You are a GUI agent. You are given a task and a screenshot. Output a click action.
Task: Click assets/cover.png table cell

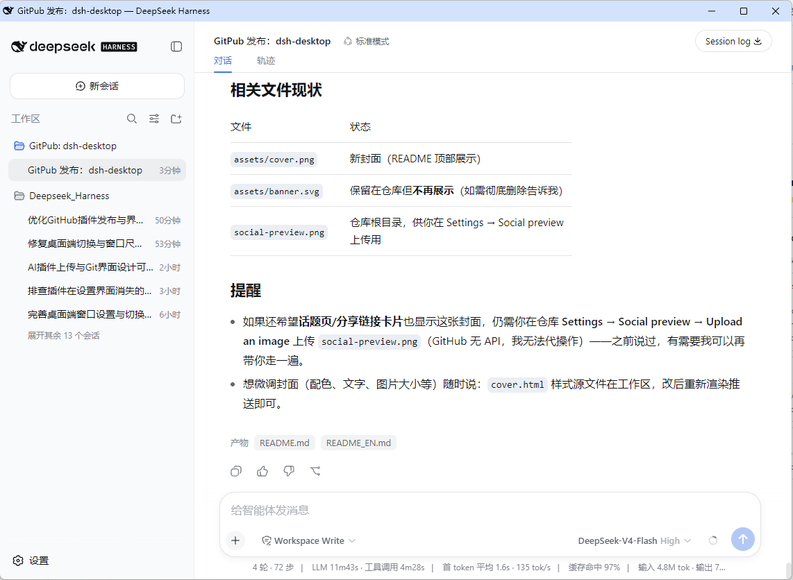tap(274, 160)
